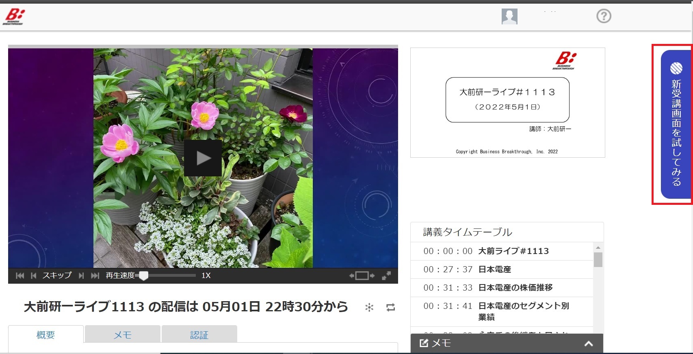Click the user profile avatar

(x=509, y=16)
